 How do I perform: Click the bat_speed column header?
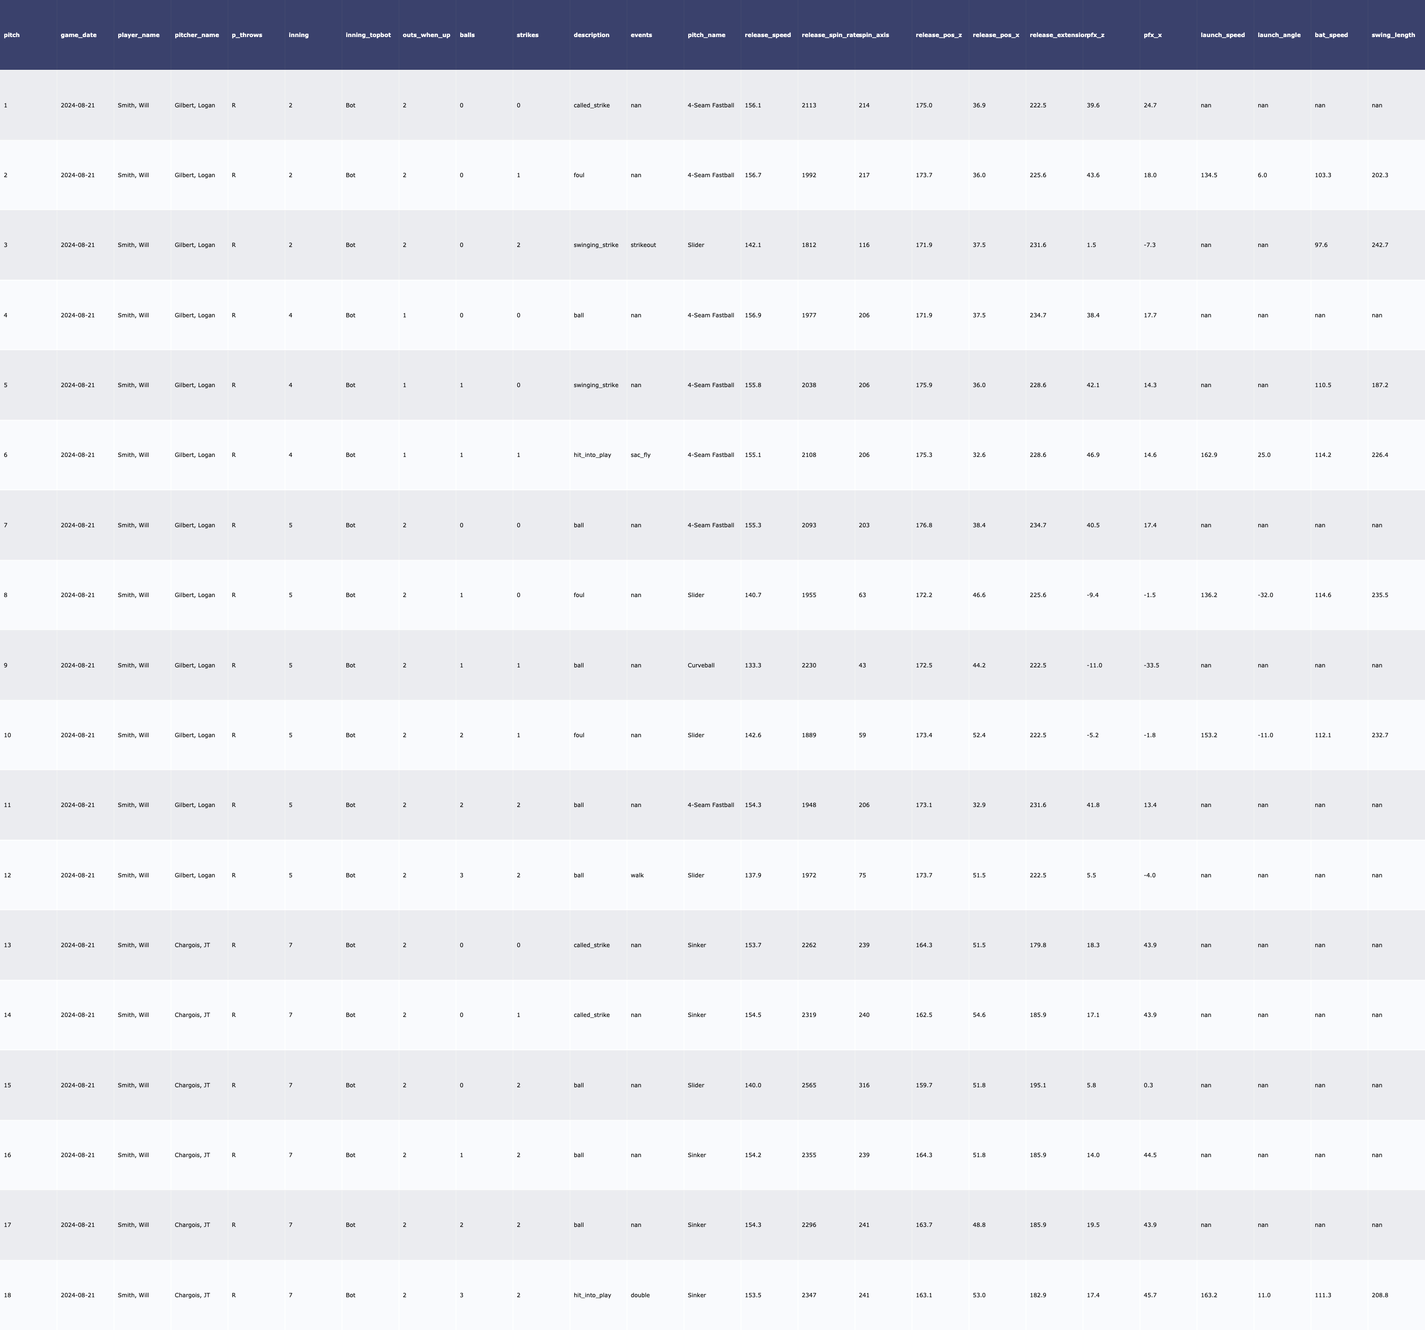(x=1331, y=35)
